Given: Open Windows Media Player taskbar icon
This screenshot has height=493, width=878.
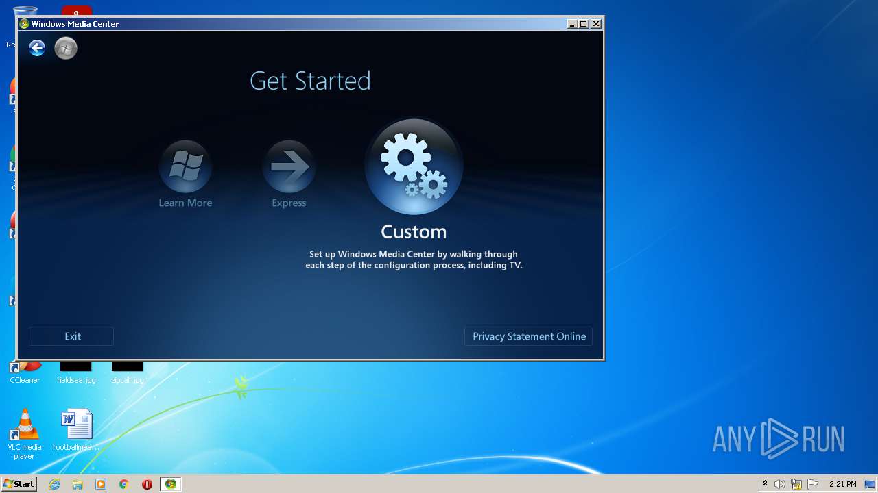Looking at the screenshot, I should 101,484.
